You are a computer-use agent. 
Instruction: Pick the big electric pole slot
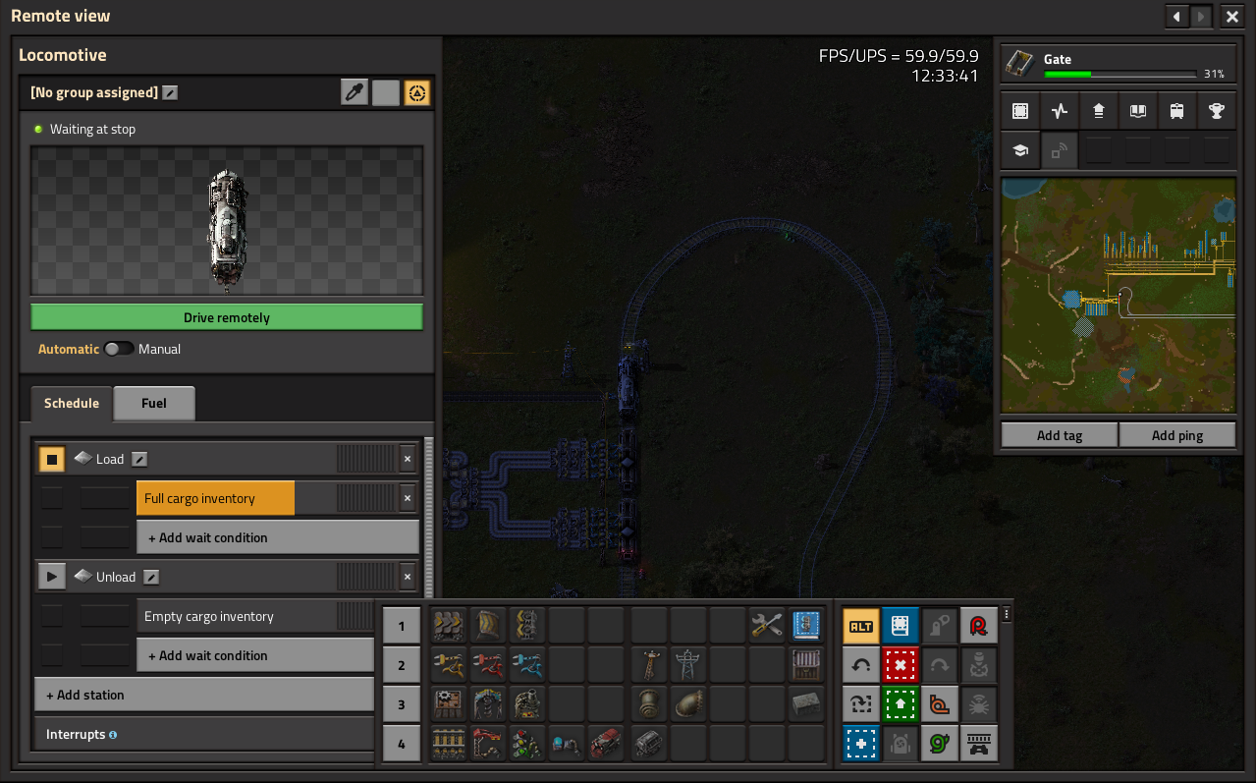[688, 664]
